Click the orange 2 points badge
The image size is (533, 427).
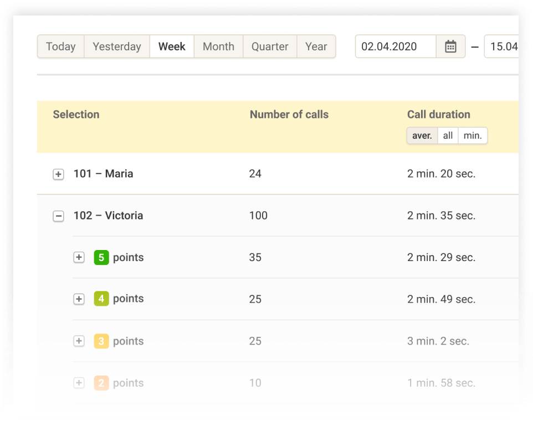click(101, 383)
